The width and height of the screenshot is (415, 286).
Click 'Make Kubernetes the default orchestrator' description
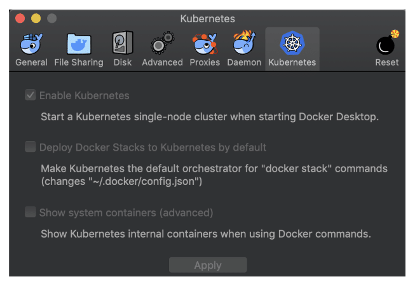pos(214,175)
